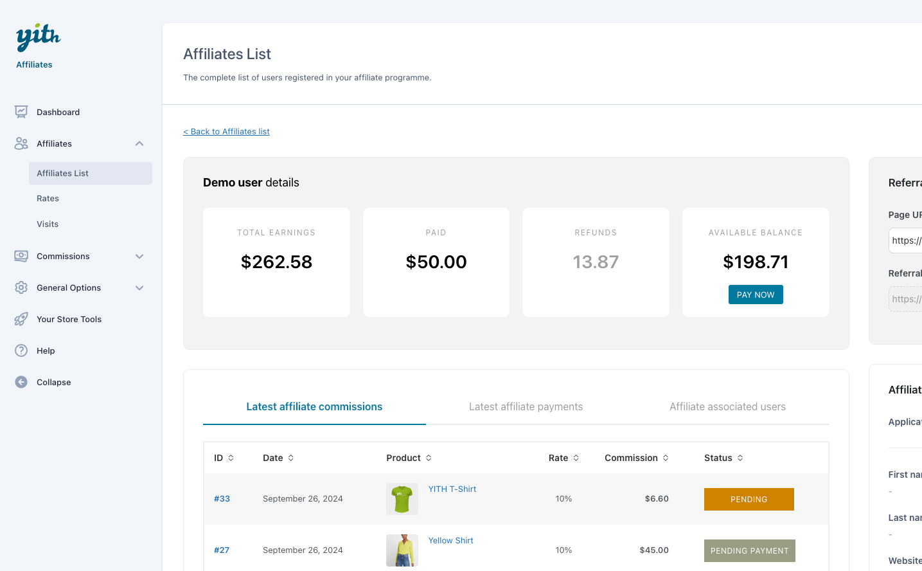Click the Help question mark icon
Screen dimensions: 922x571
[21, 350]
